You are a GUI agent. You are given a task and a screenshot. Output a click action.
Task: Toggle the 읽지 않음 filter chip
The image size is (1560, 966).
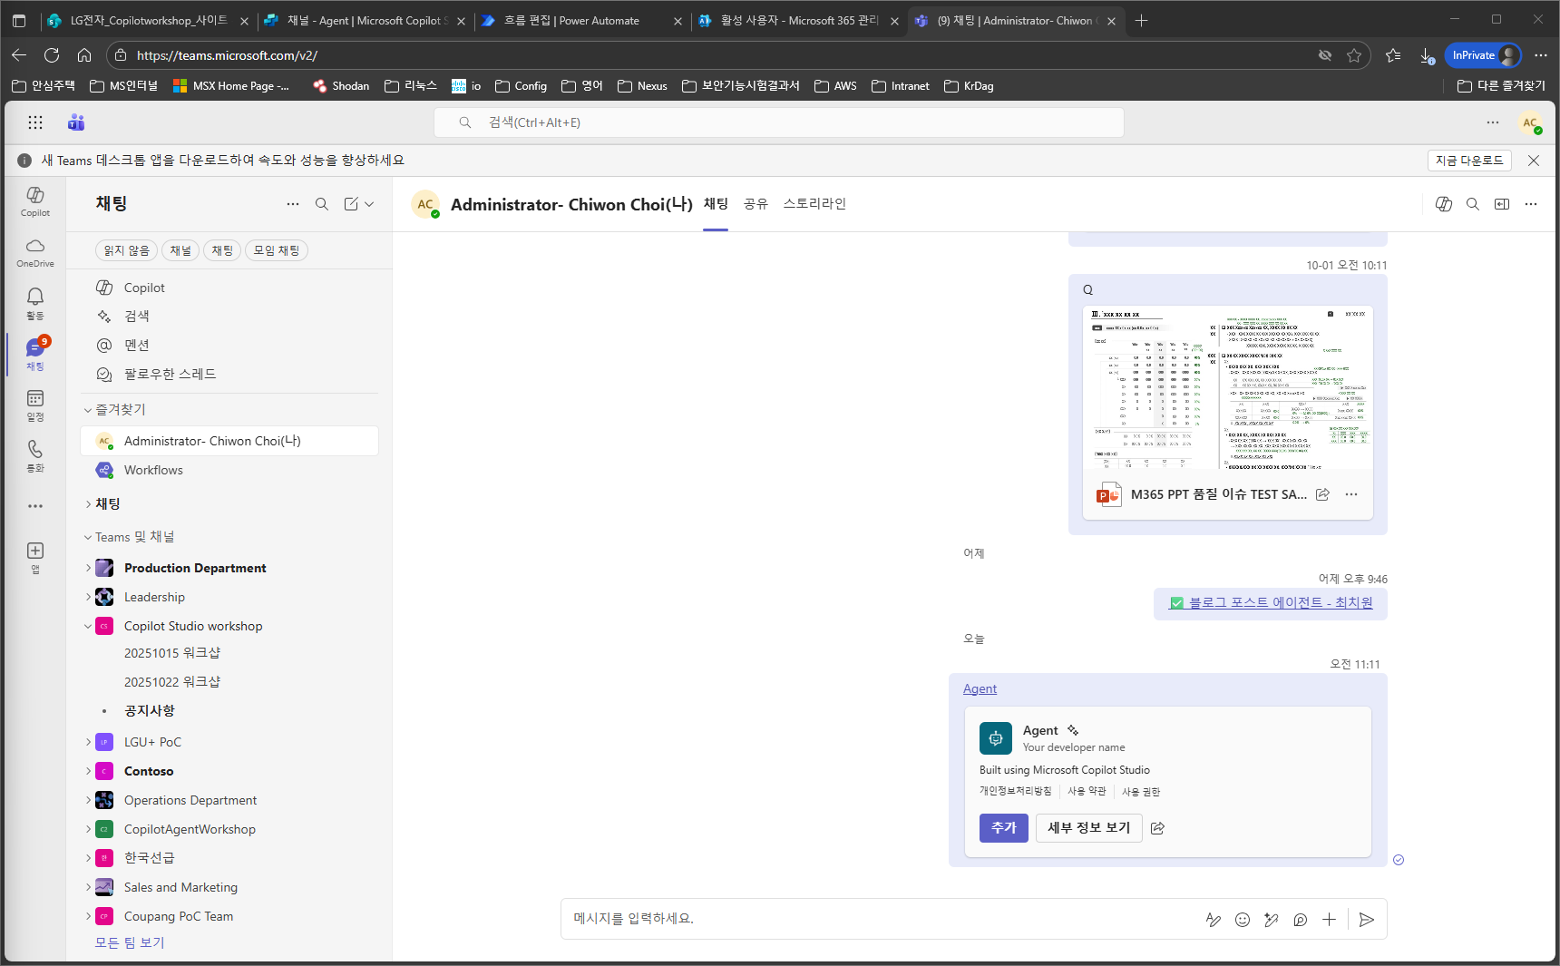[126, 250]
